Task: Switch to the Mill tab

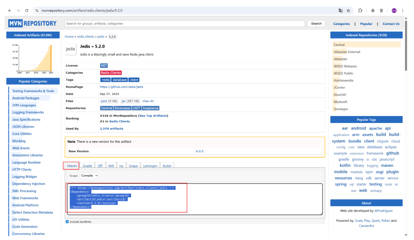Action: (x=111, y=166)
